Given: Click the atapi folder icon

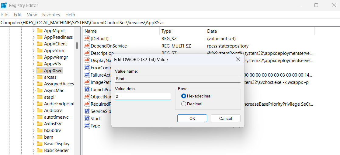Looking at the screenshot, I should [x=40, y=97].
